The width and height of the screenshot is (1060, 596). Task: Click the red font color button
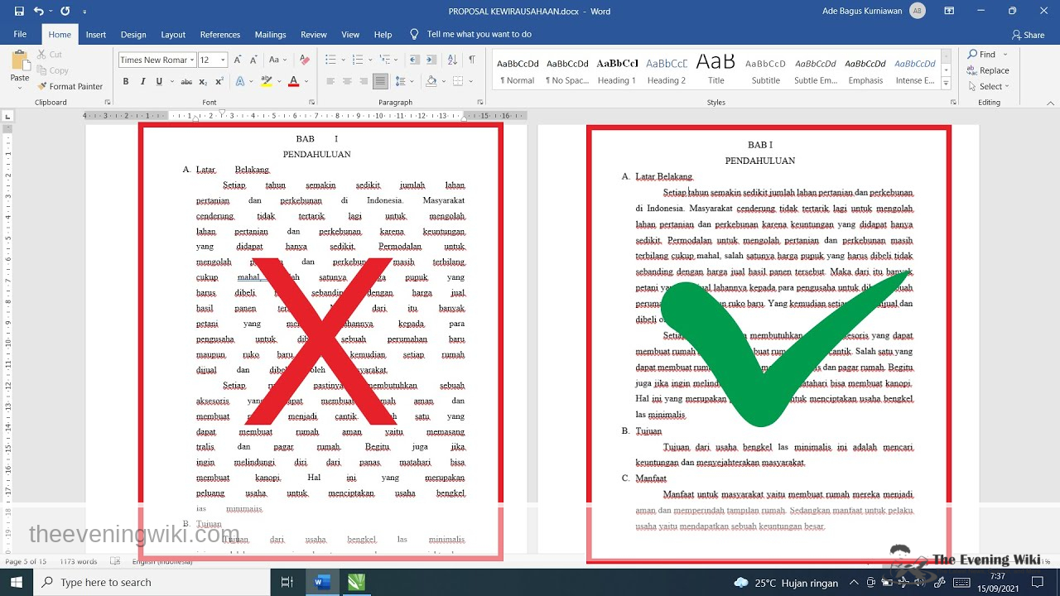(293, 81)
